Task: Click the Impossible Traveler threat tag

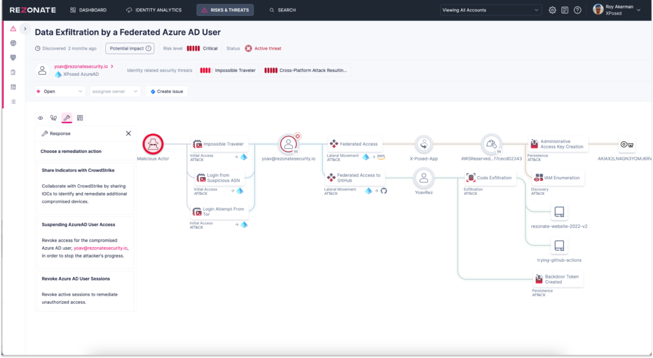Action: (x=228, y=70)
